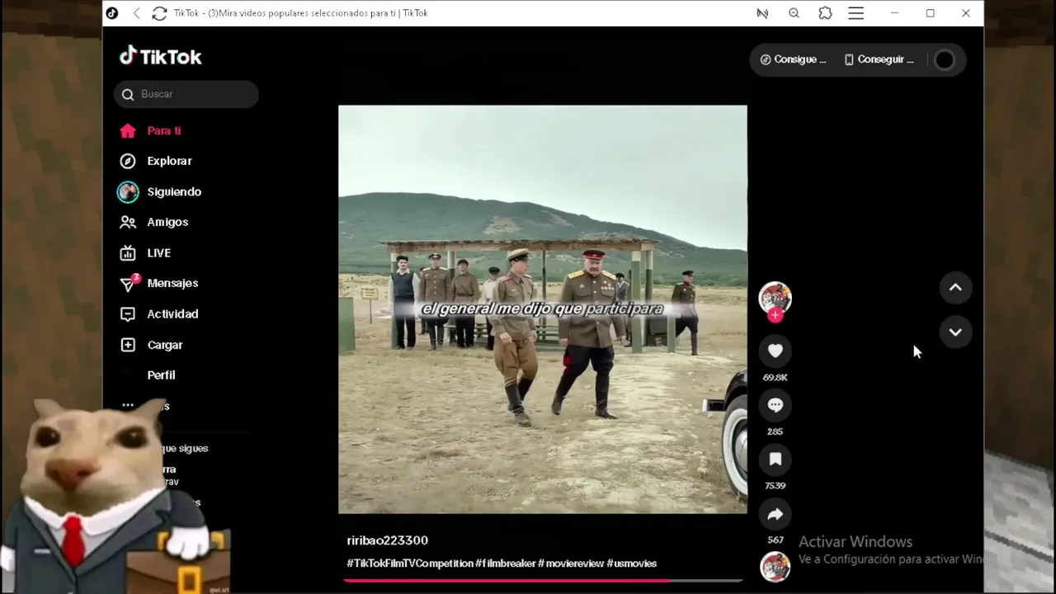Click the Activar Windows text
The width and height of the screenshot is (1056, 594).
[x=856, y=542]
